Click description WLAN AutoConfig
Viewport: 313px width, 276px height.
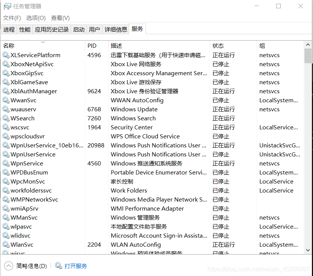[136, 244]
